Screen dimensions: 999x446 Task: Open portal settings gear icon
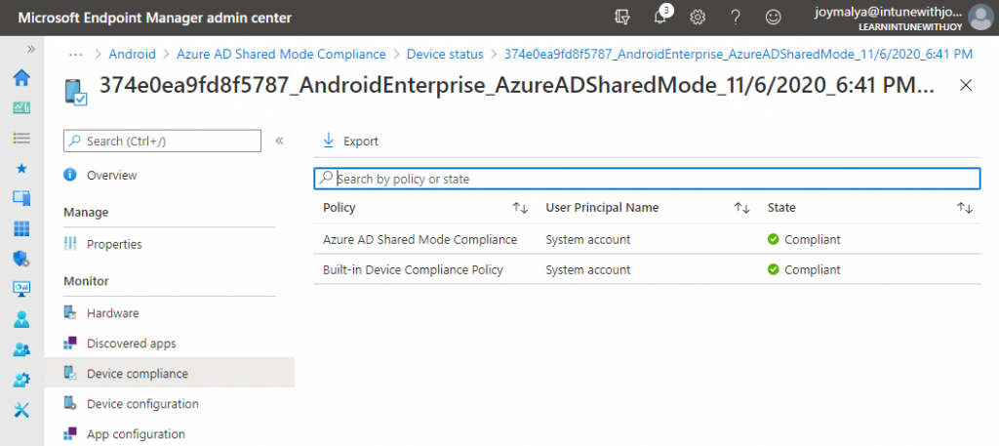point(698,18)
